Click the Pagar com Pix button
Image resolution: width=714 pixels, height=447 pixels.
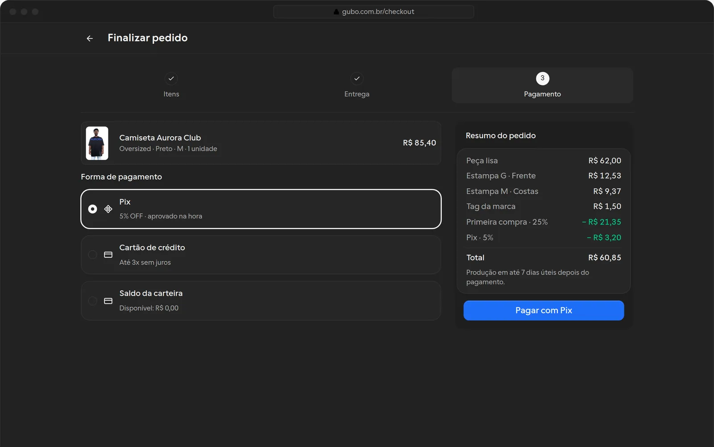(544, 310)
